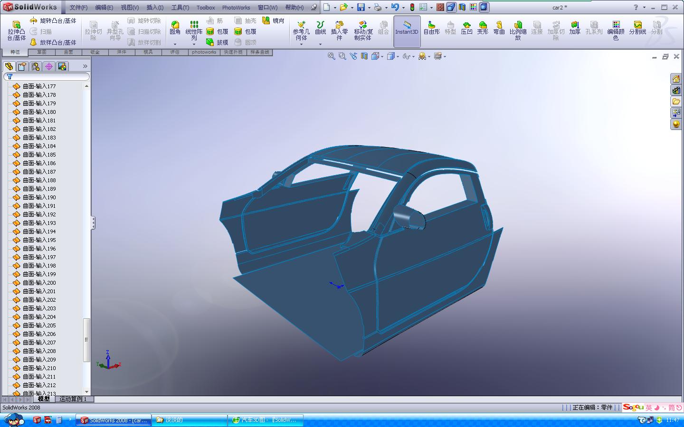Toggle the highlighted blue box icon in top toolbar
Viewport: 684px width, 427px height.
tap(451, 7)
